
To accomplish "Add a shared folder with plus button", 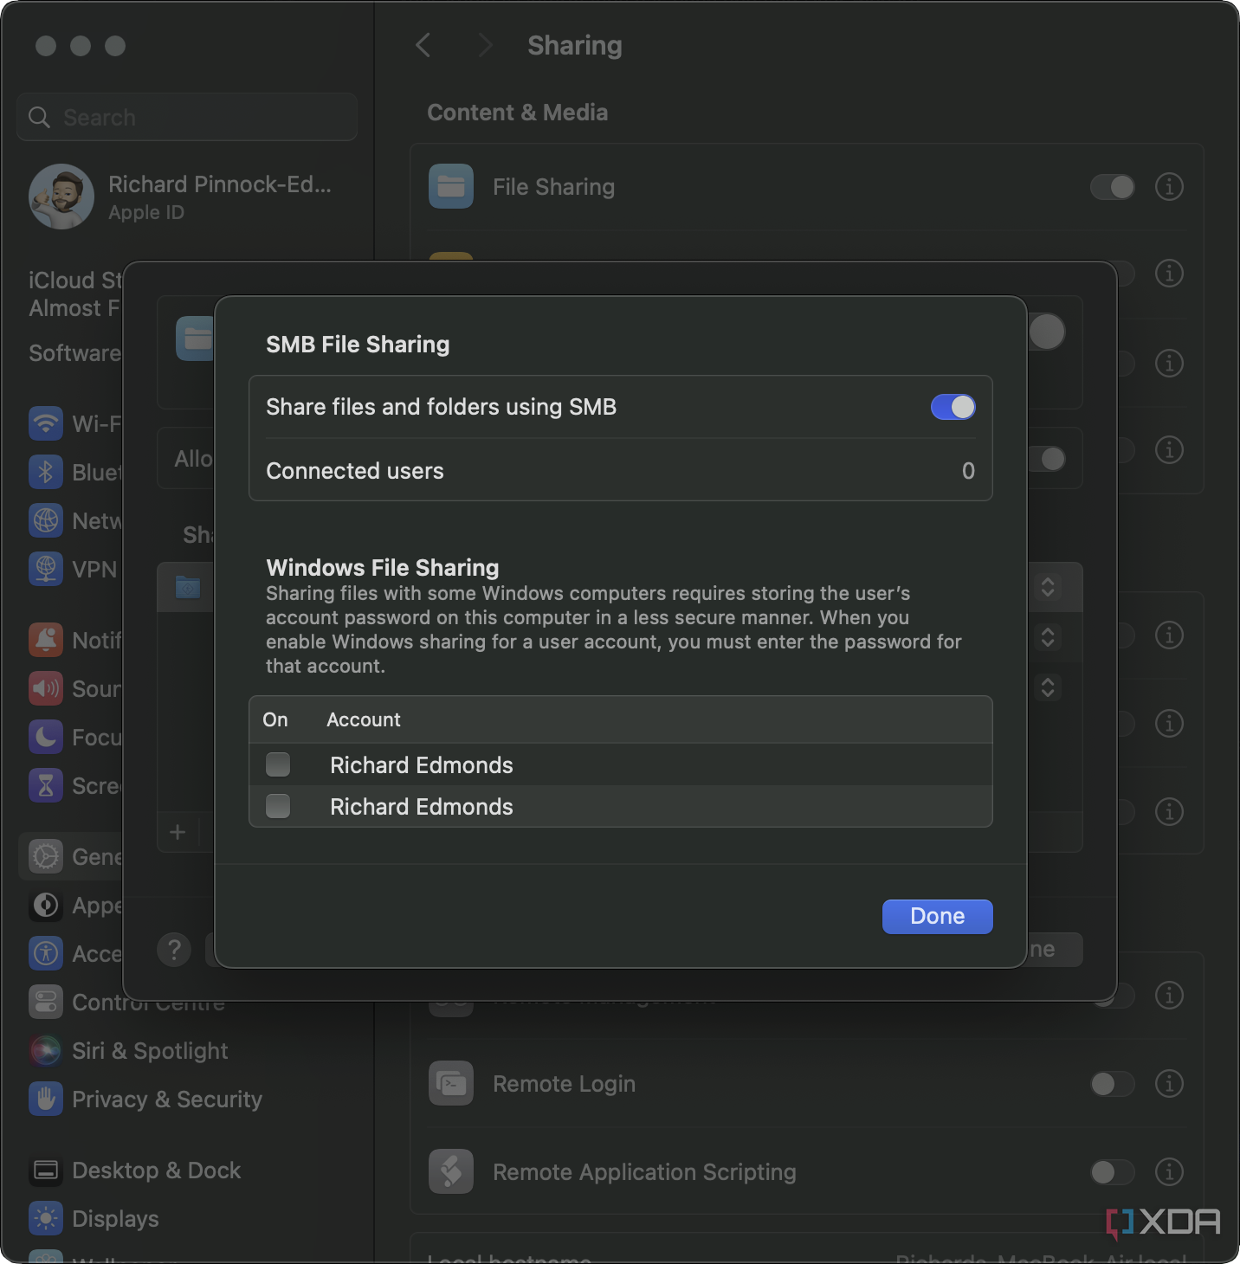I will (x=178, y=832).
